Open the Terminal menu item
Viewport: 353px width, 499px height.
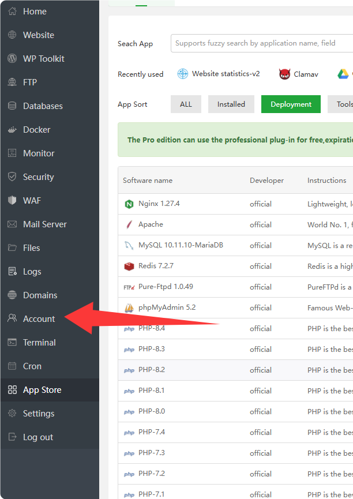pyautogui.click(x=50, y=343)
